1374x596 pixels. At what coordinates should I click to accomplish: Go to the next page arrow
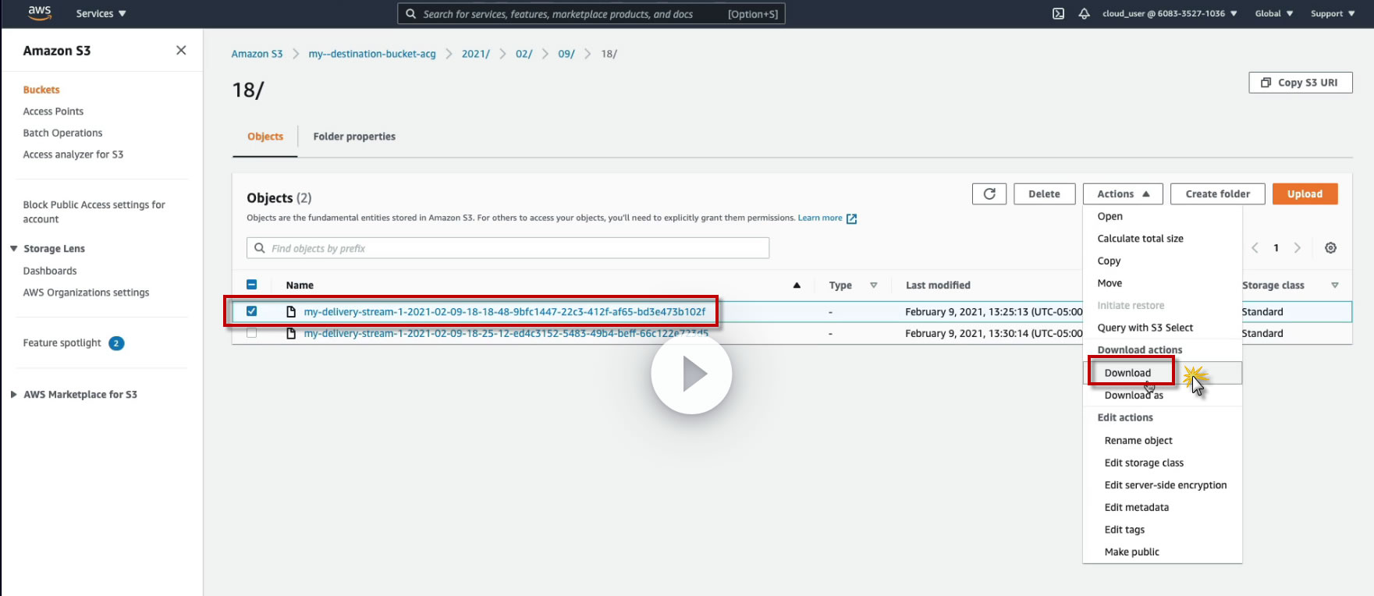pos(1297,248)
